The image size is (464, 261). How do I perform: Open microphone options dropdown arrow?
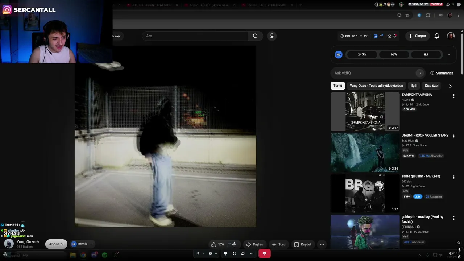point(203,254)
